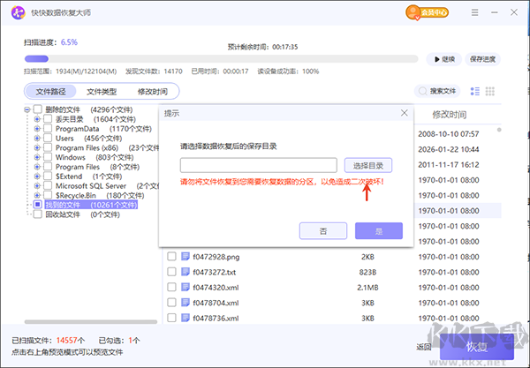The image size is (530, 368).
Task: Open the 会员中心 member center badge
Action: pyautogui.click(x=427, y=12)
